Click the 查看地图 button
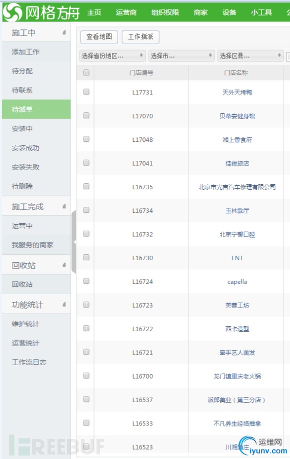 [x=99, y=37]
